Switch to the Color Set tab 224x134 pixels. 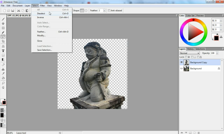pyautogui.click(x=190, y=16)
